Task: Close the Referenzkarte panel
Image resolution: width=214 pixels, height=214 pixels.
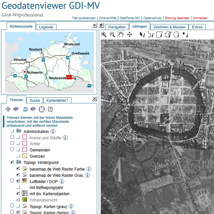Action: 94,25
